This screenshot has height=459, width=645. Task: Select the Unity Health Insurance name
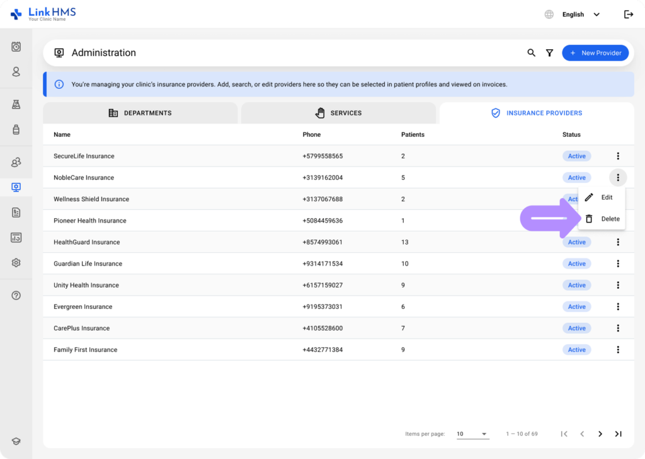point(86,285)
